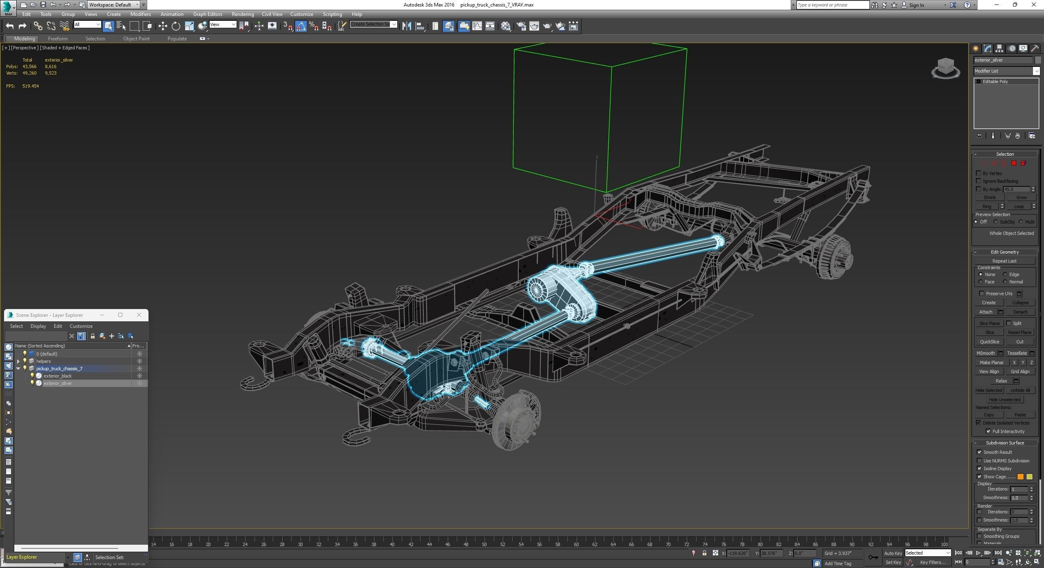The image size is (1044, 568).
Task: Uncheck the Isoline Display option
Action: click(980, 469)
